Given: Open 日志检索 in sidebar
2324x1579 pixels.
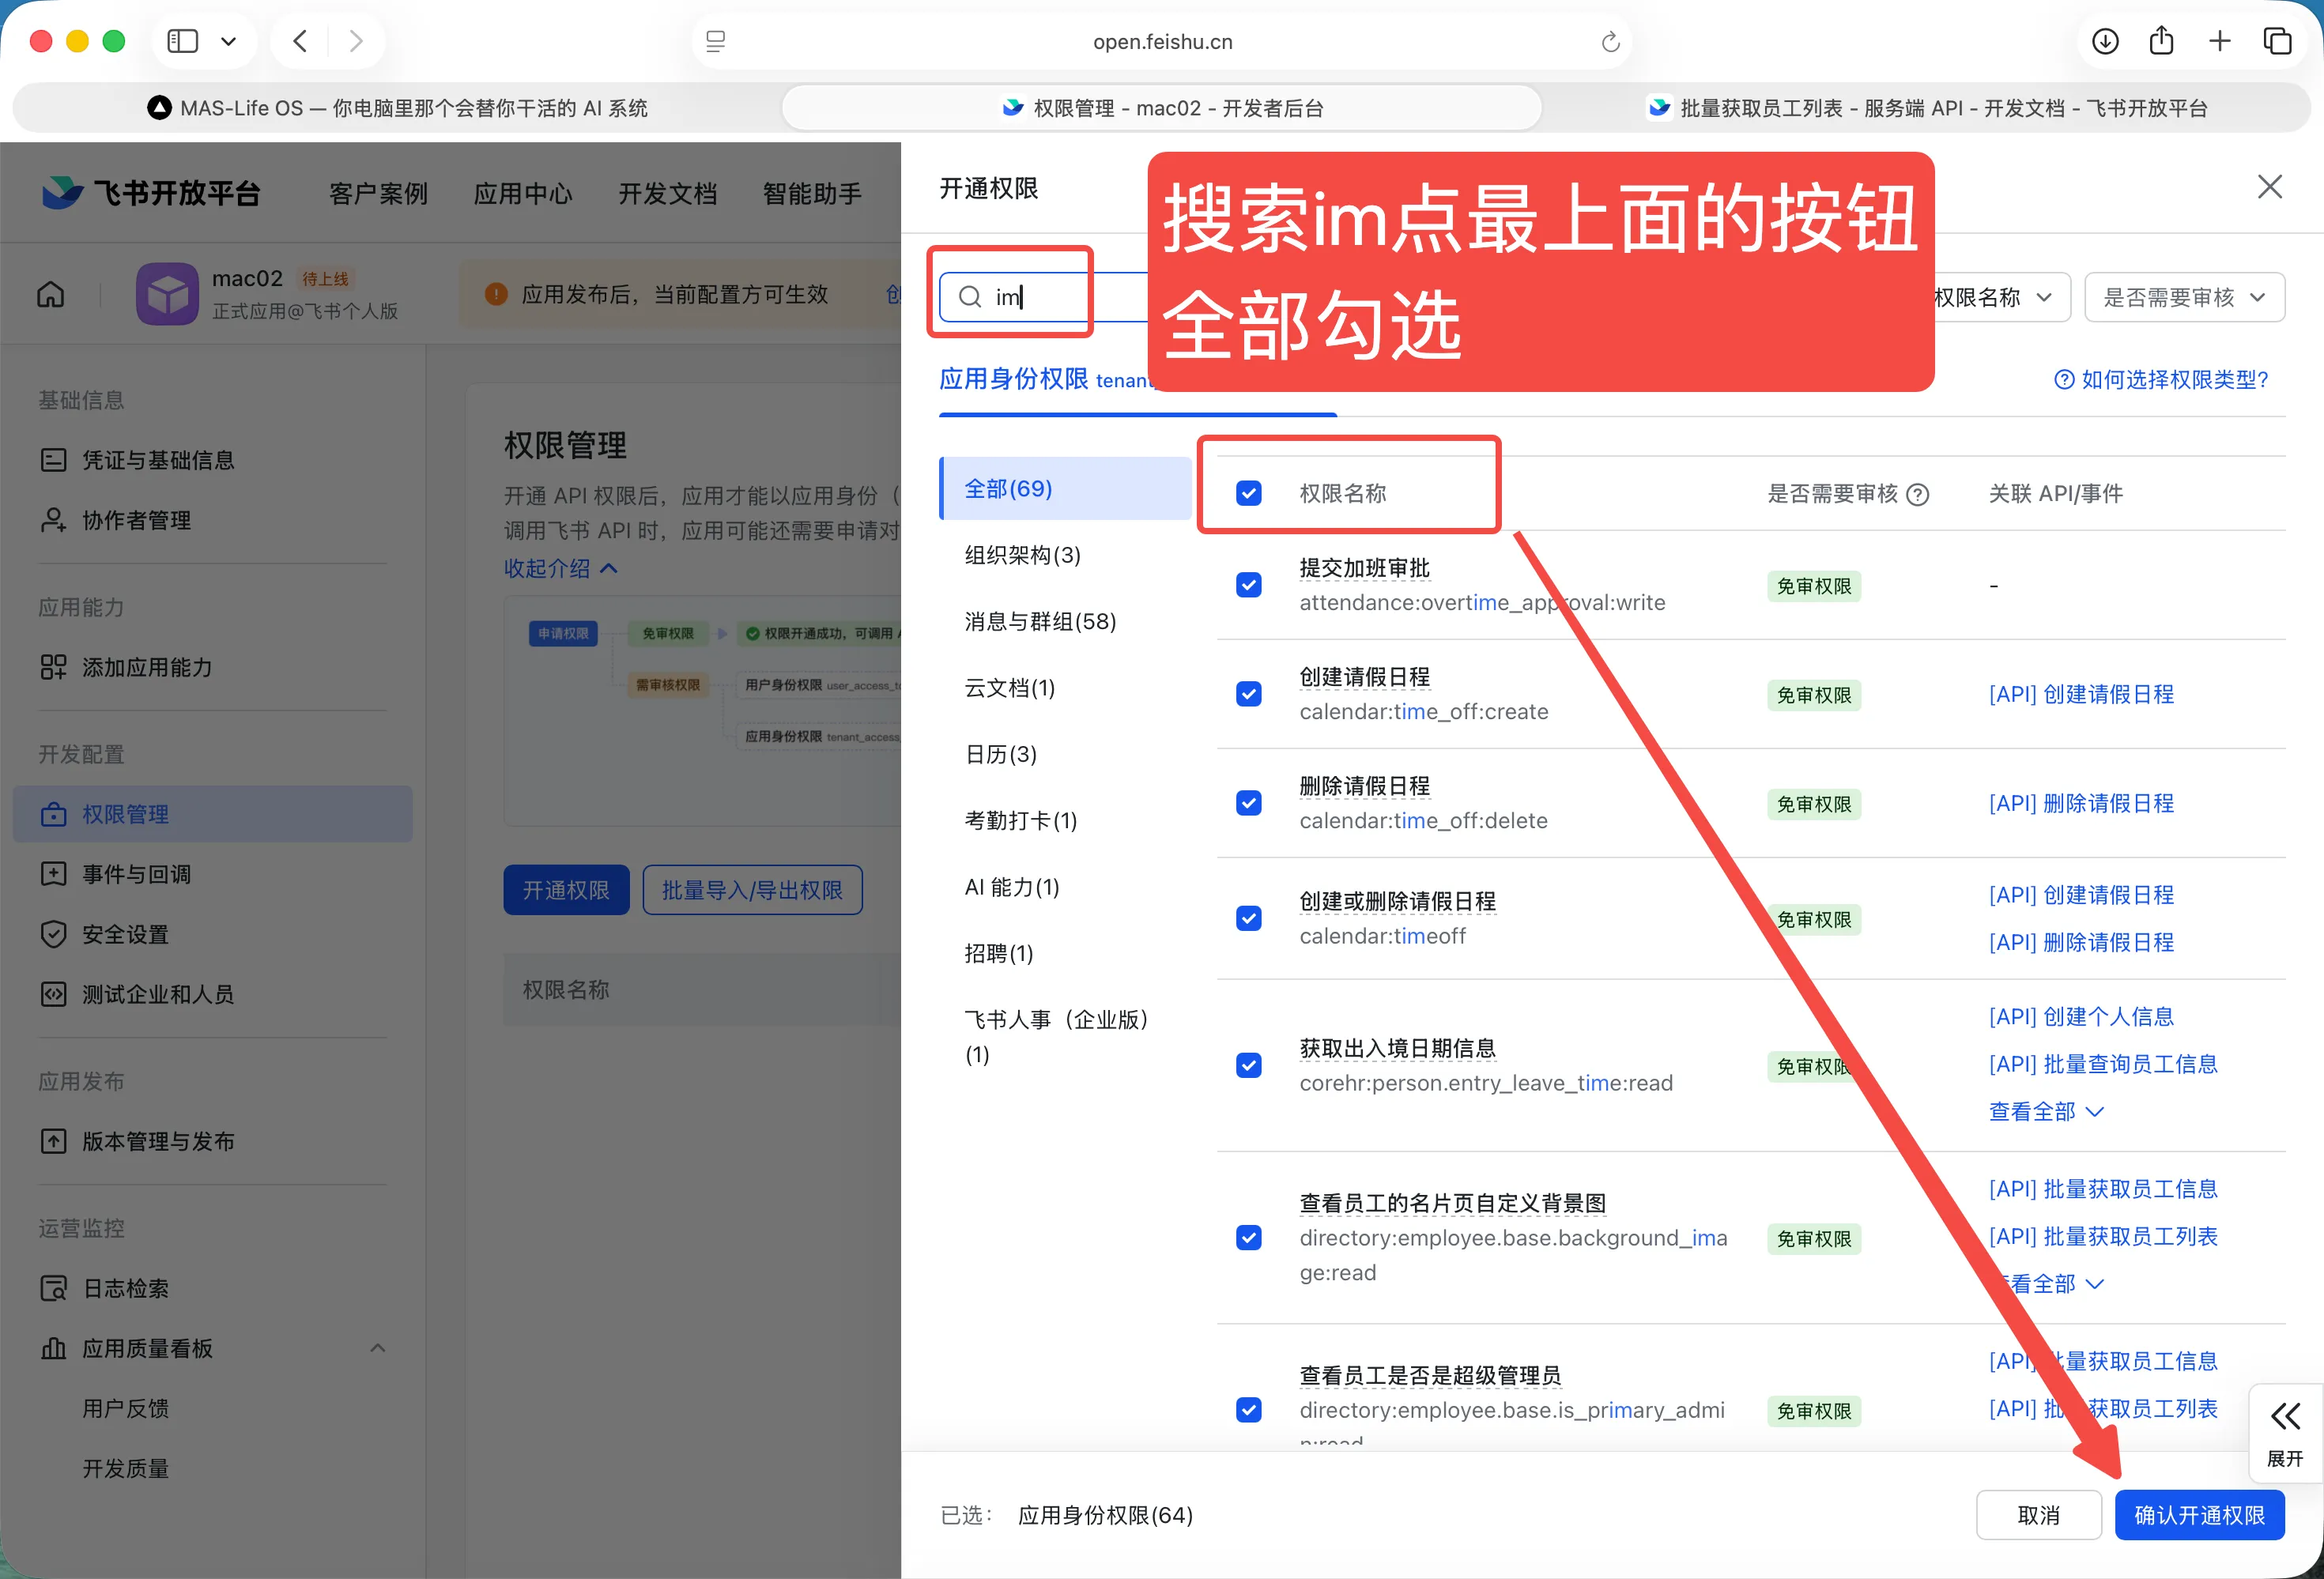Looking at the screenshot, I should pos(212,1288).
